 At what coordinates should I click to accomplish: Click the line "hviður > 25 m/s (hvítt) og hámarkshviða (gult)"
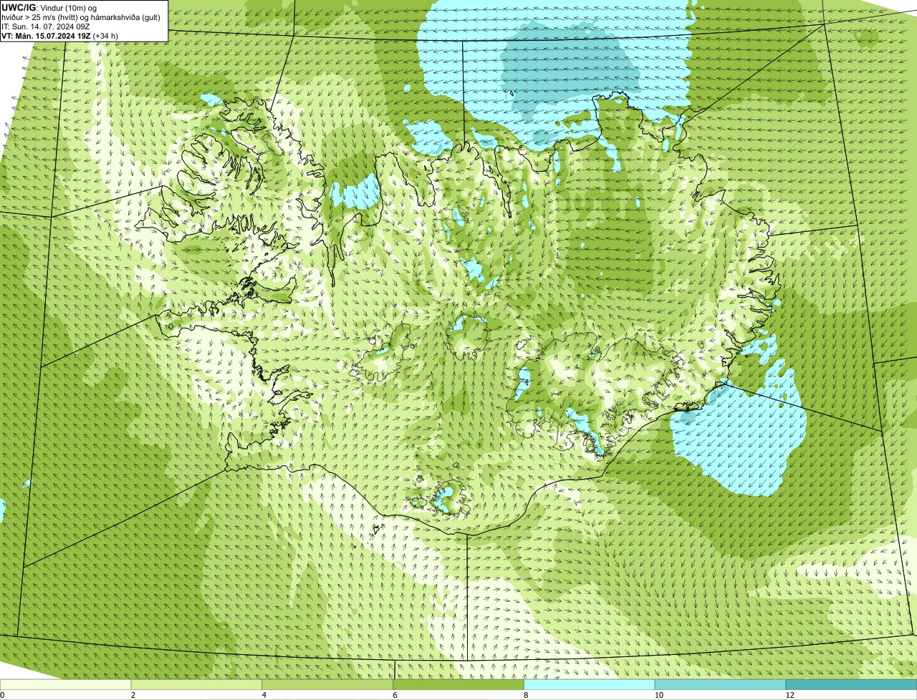point(82,17)
